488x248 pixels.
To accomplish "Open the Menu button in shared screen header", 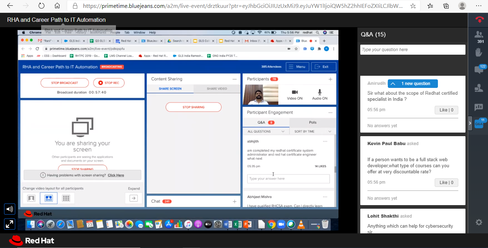I will (297, 67).
